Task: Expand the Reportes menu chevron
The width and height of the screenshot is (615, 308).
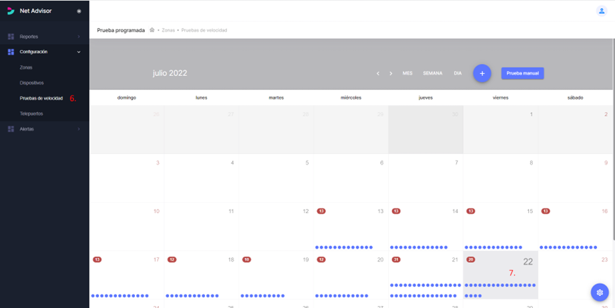Action: [78, 37]
